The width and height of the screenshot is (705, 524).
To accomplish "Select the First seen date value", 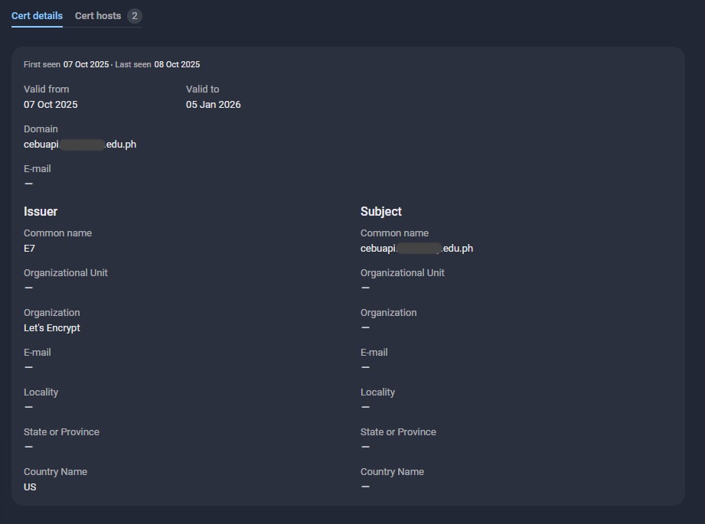I will [86, 65].
